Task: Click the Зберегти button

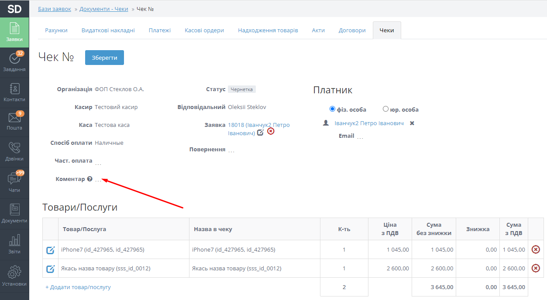Action: click(x=104, y=58)
